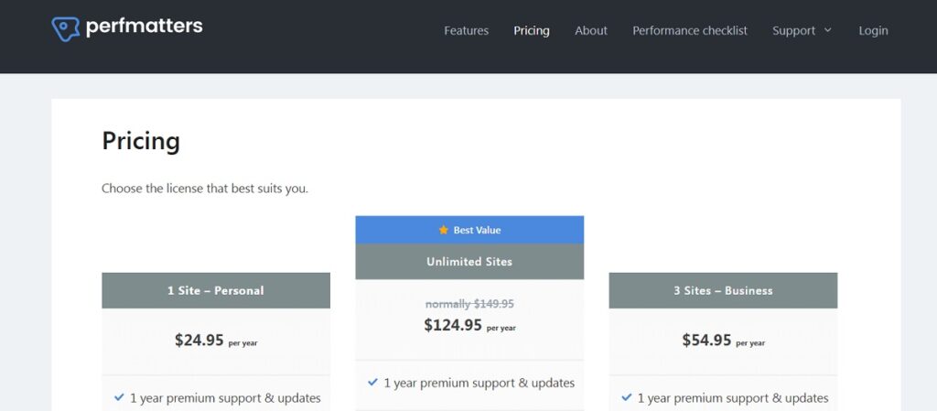
Task: Click the perfmatters logo icon
Action: pyautogui.click(x=65, y=28)
